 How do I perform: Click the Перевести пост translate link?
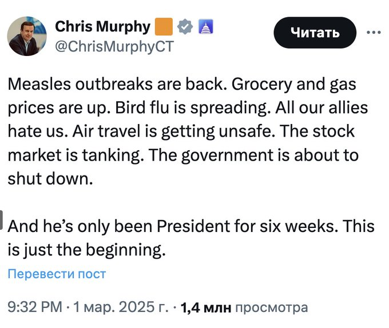(x=57, y=274)
